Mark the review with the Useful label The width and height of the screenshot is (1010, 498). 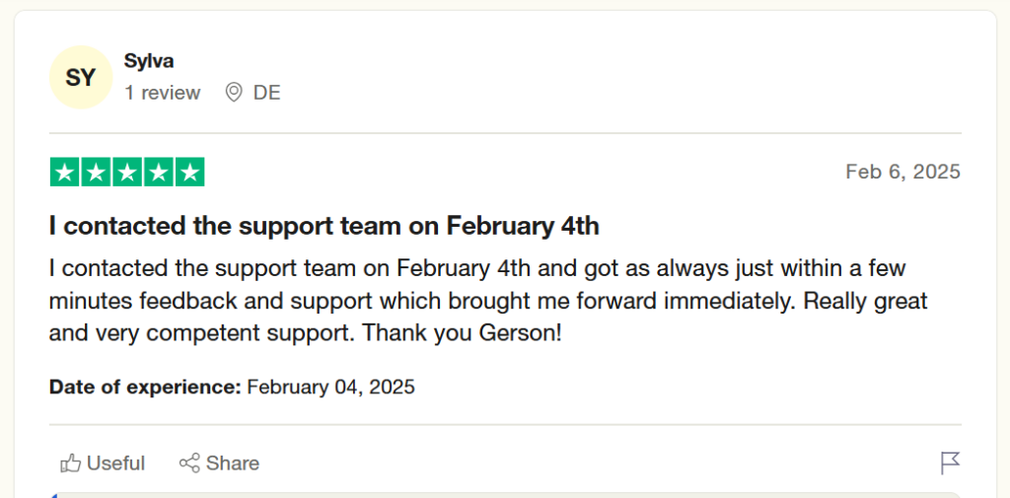(115, 462)
